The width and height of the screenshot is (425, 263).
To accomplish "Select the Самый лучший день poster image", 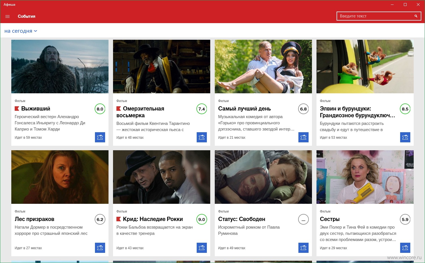I will point(263,67).
